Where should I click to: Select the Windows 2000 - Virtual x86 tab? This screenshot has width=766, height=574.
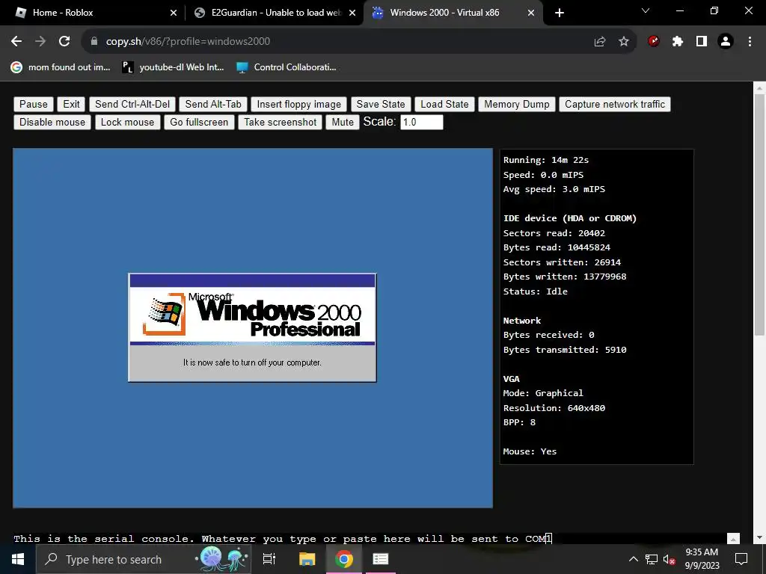(453, 13)
